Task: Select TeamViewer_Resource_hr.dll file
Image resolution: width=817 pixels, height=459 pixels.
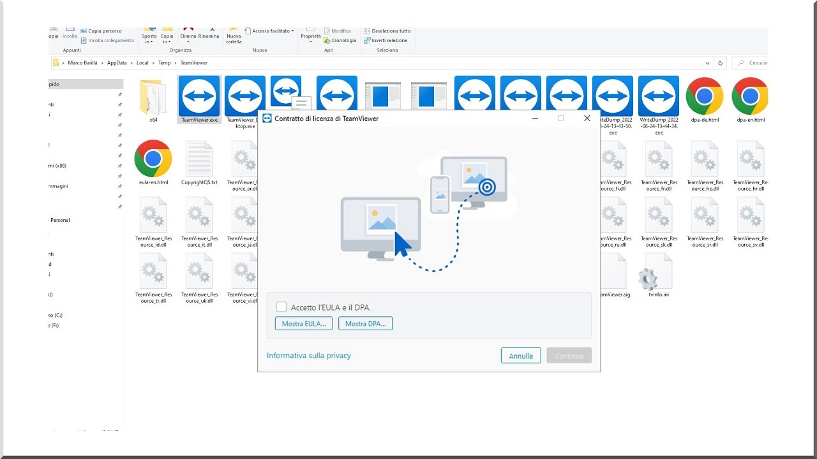Action: tap(751, 166)
